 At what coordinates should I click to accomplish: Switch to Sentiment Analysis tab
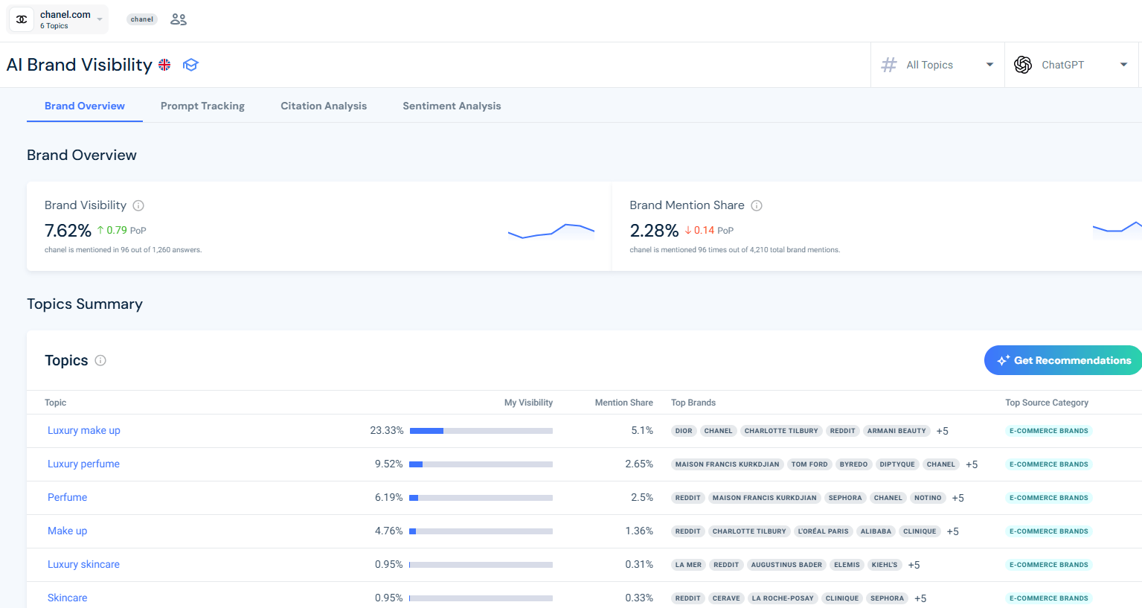(x=452, y=106)
